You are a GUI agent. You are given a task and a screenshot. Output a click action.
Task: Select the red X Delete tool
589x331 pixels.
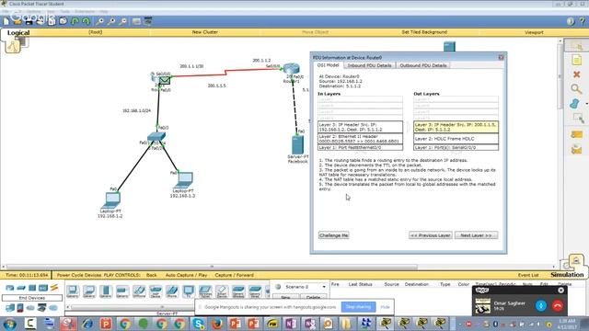(x=577, y=74)
